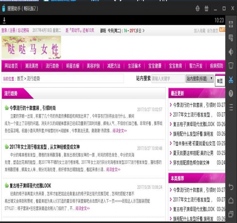This screenshot has height=223, width=237.
Task: Click the 设为首页 link
Action: pos(213,31)
